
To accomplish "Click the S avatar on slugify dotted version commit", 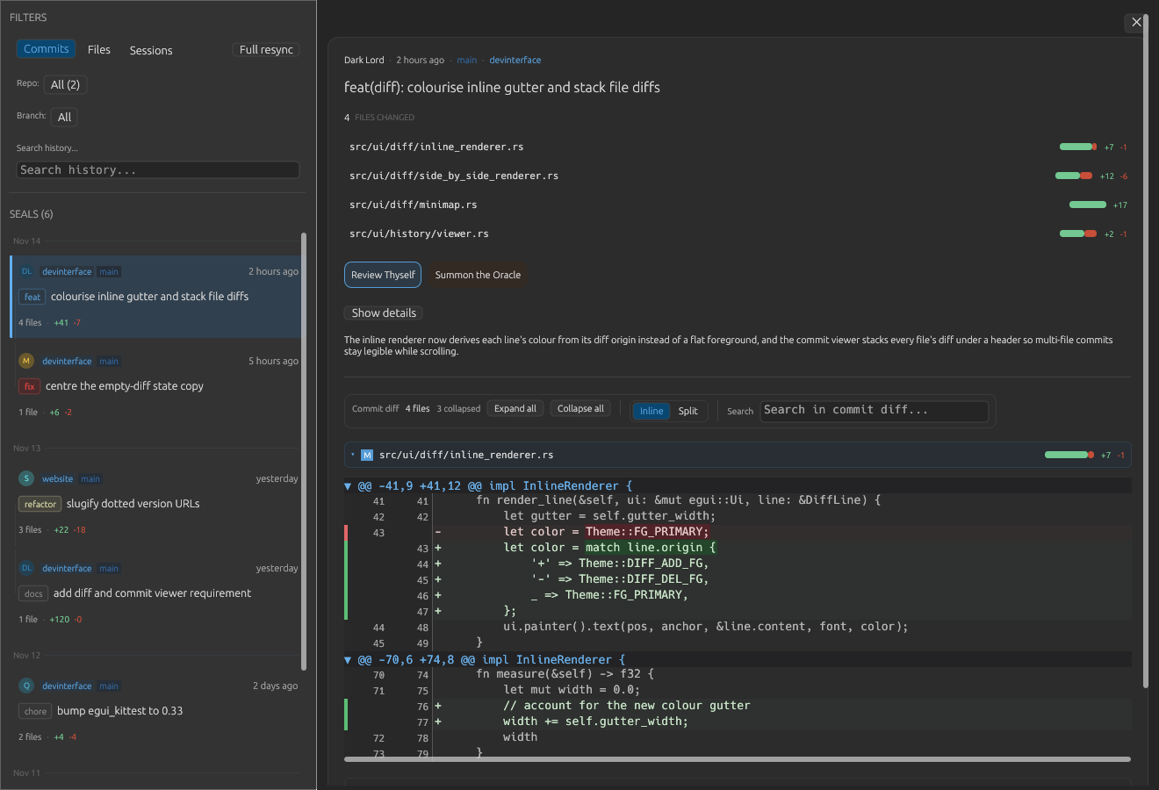I will click(x=26, y=478).
